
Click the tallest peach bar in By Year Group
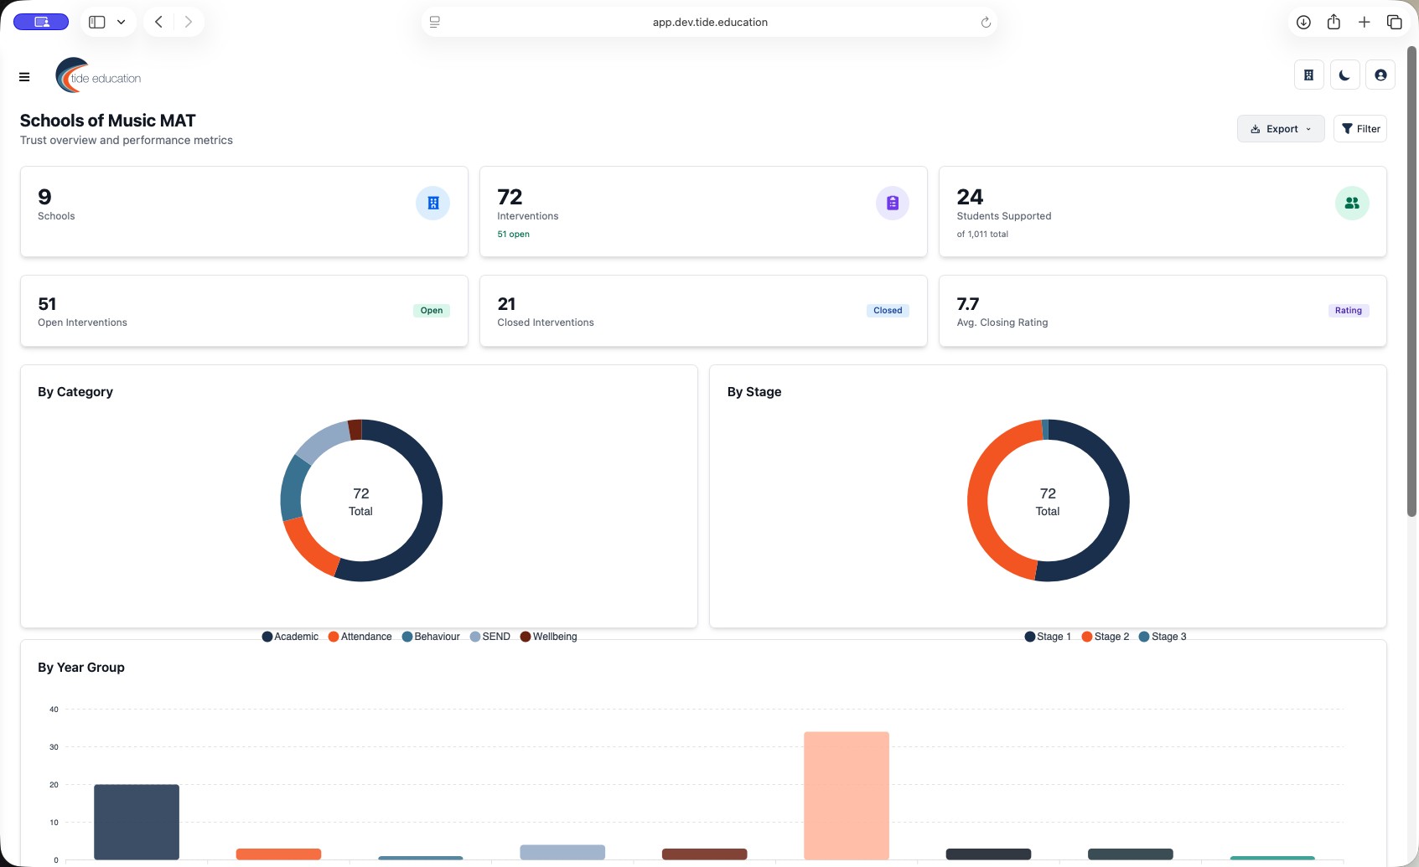tap(847, 796)
